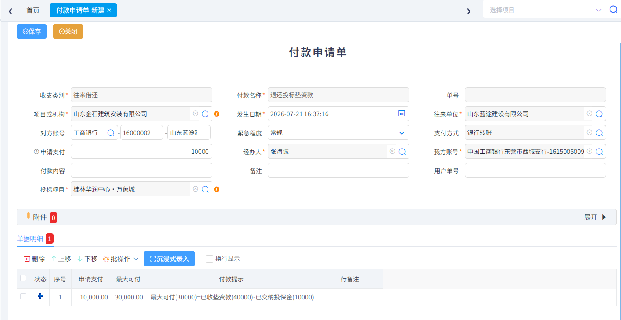Check the checkbox for row 1
The image size is (621, 320).
pyautogui.click(x=23, y=297)
